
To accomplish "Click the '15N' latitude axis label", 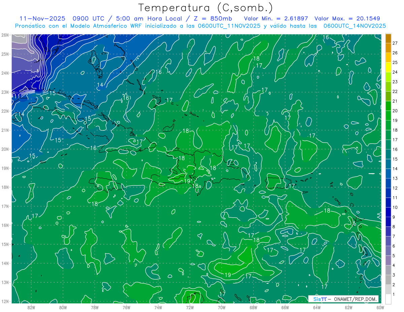I will [5, 244].
